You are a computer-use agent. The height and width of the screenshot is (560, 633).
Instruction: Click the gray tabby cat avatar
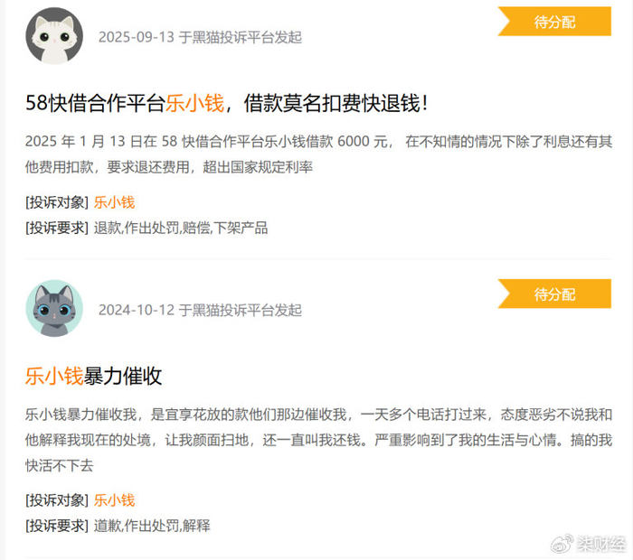pyautogui.click(x=54, y=308)
